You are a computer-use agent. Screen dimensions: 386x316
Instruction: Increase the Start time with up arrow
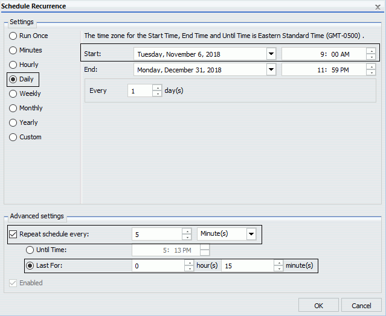tap(371, 51)
